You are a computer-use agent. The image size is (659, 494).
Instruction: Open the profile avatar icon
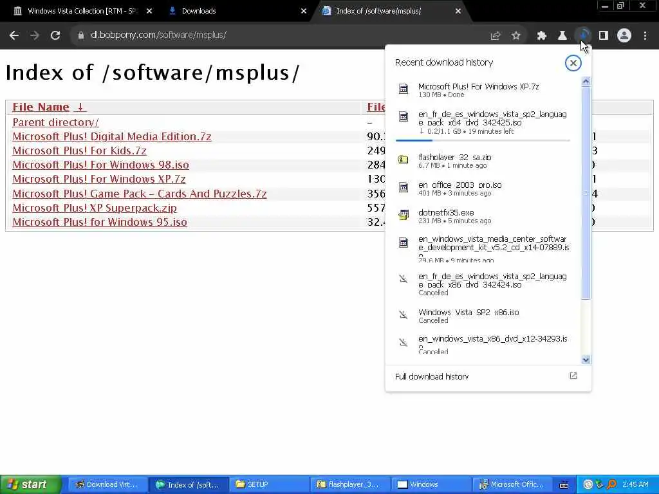point(624,35)
